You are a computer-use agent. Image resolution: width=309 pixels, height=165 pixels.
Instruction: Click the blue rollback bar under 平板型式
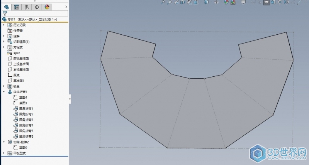tap(35, 157)
